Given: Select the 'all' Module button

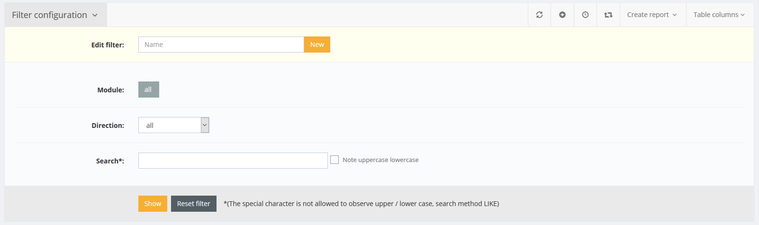Looking at the screenshot, I should point(148,90).
